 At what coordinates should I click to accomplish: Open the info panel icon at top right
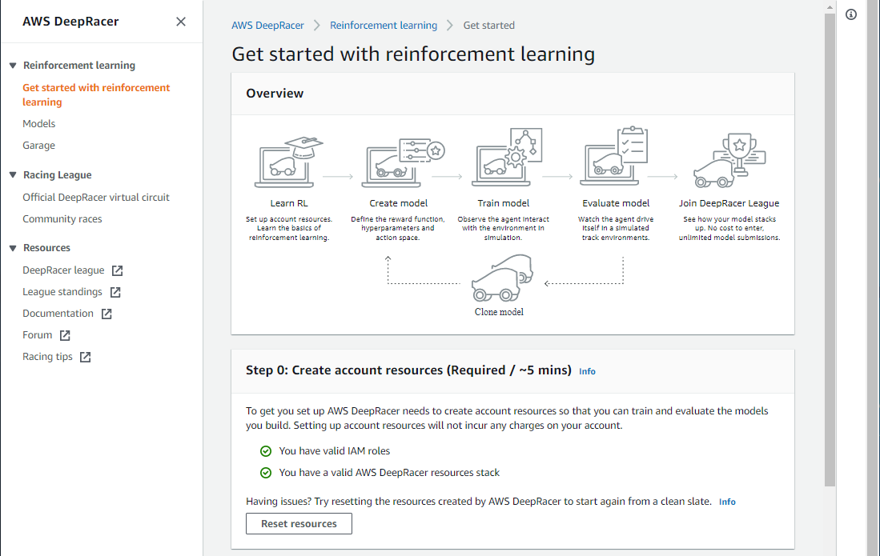[x=851, y=15]
